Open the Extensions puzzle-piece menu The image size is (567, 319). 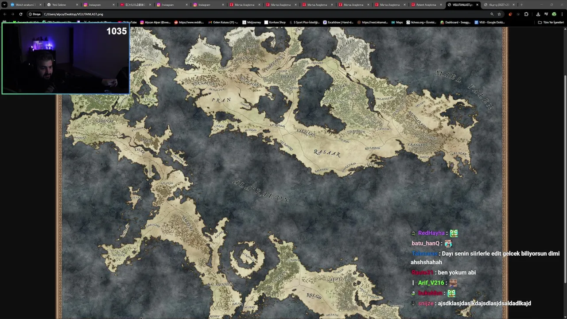526,14
